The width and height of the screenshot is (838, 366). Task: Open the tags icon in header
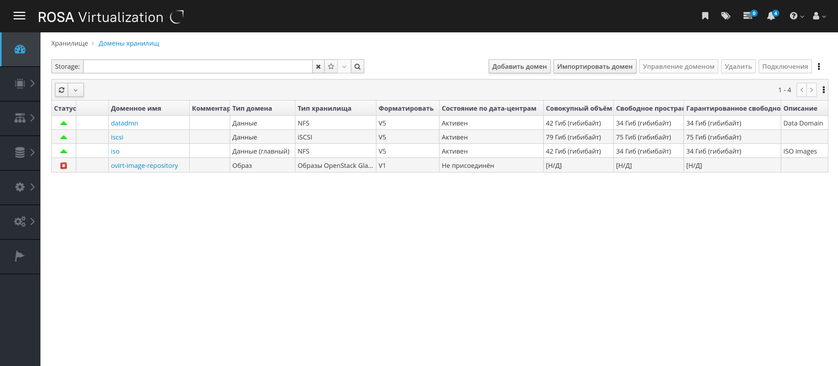[725, 16]
